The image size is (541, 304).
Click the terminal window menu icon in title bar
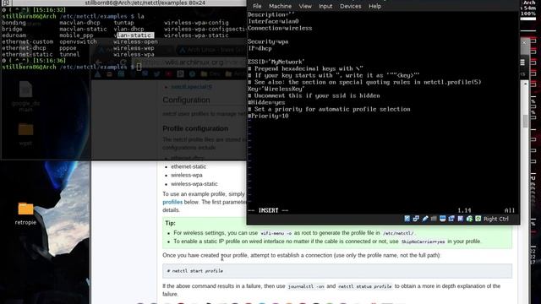pos(6,3)
